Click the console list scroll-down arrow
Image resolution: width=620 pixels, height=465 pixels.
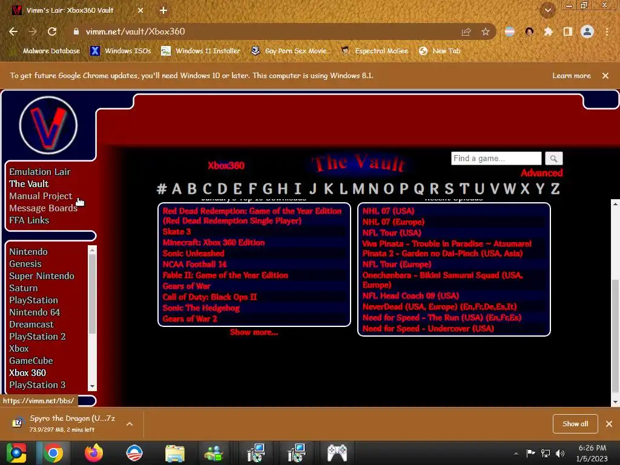pyautogui.click(x=92, y=386)
